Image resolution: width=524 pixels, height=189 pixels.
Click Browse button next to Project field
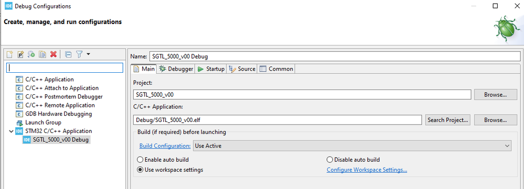496,94
